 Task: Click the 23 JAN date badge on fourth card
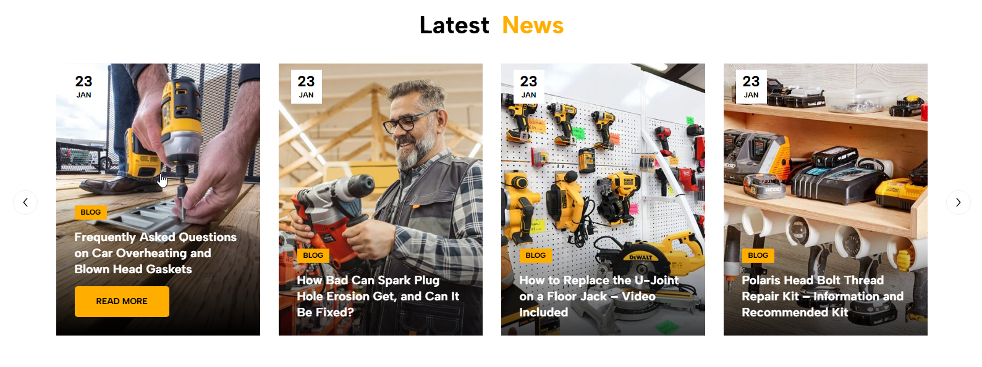751,86
